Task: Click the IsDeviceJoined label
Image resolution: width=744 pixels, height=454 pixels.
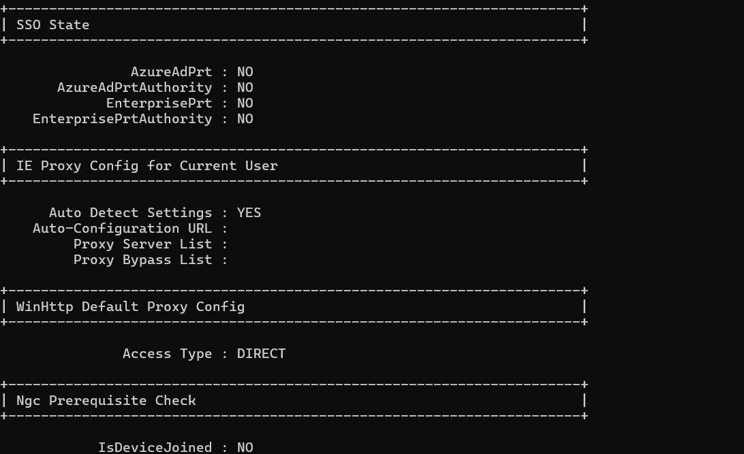Action: tap(155, 447)
